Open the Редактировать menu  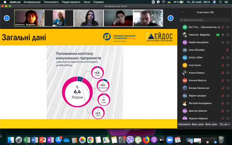(x=71, y=2)
